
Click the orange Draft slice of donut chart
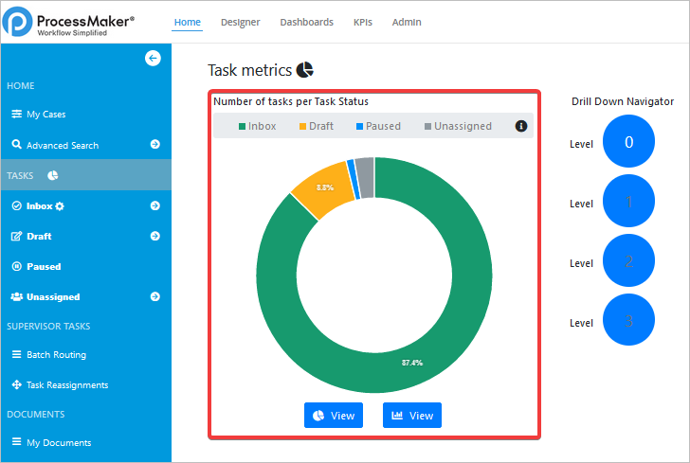[320, 192]
